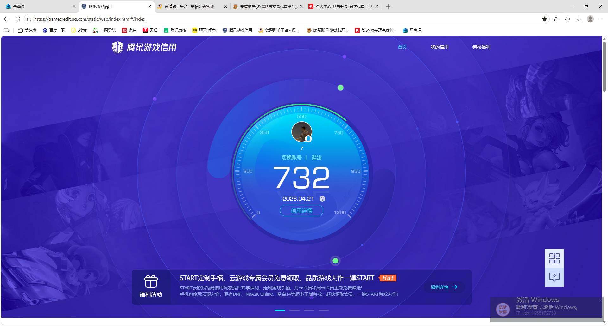Open the 信用详情 page
This screenshot has width=608, height=326.
coord(301,210)
